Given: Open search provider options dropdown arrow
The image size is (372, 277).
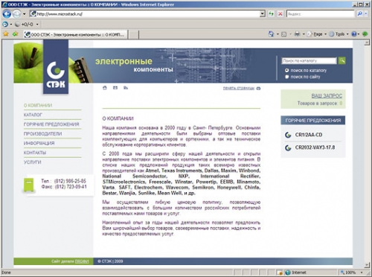Looking at the screenshot, I should click(366, 14).
